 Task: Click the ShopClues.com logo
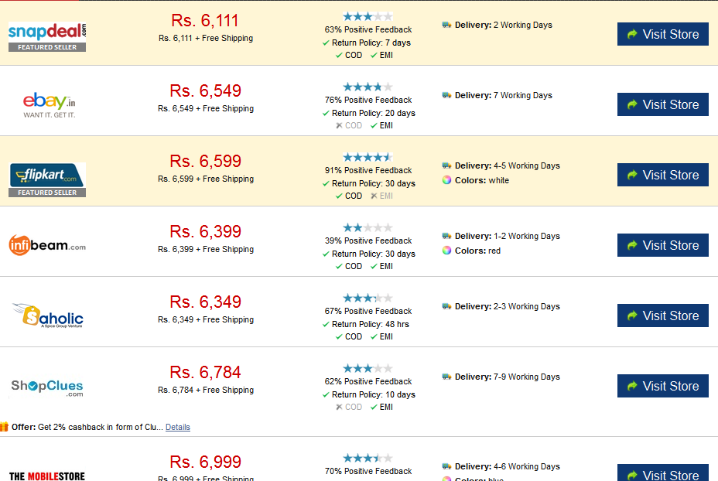point(47,387)
